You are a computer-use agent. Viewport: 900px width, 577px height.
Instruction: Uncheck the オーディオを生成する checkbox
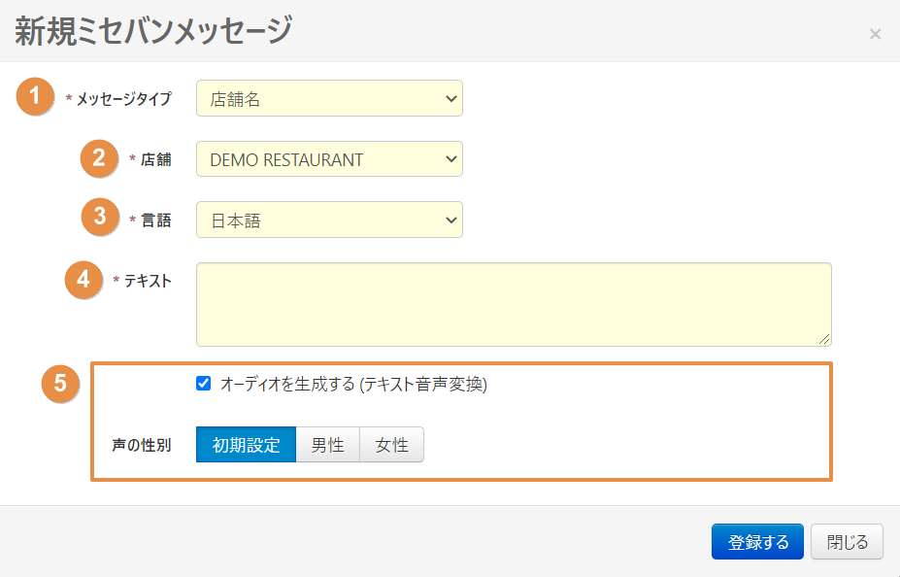coord(204,384)
